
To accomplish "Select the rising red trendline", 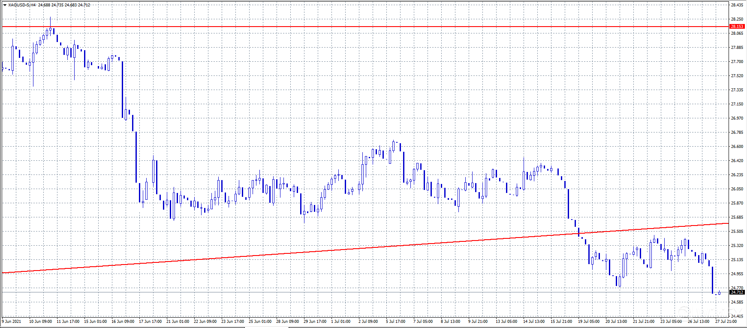I will coord(343,249).
